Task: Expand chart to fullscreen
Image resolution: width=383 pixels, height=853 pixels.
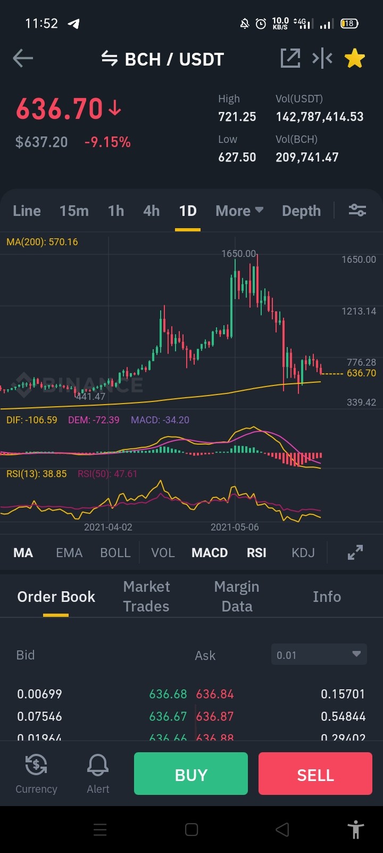Action: 355,552
